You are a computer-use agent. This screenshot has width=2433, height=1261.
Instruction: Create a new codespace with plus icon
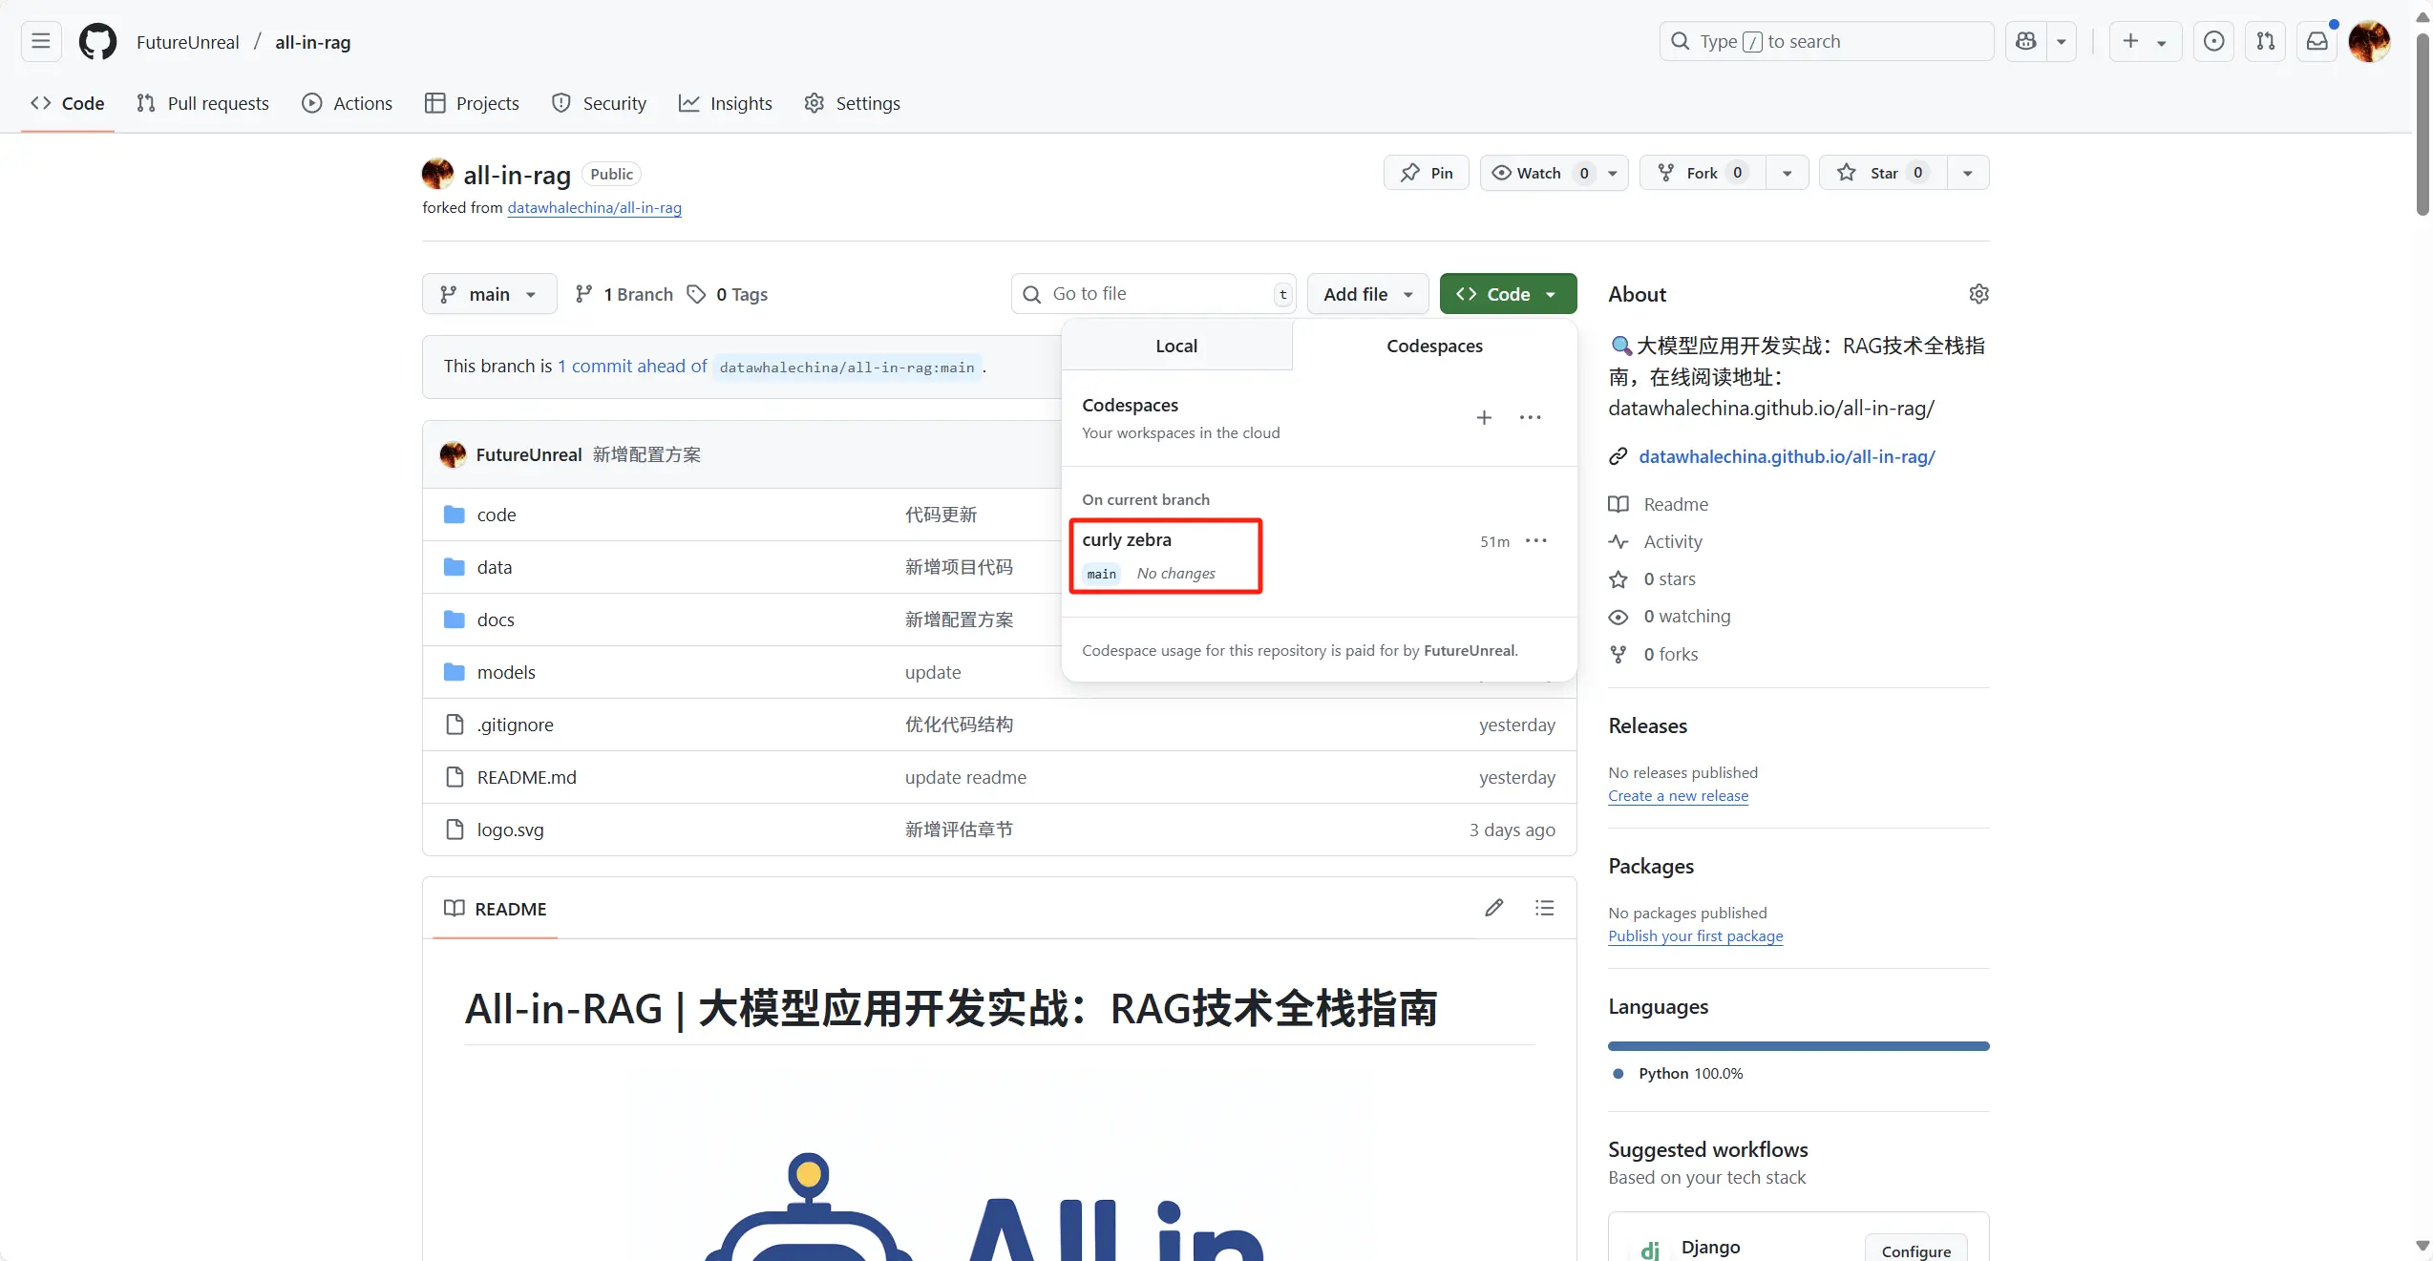click(x=1484, y=417)
